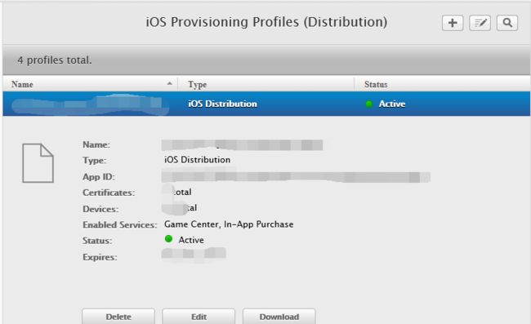
Task: Click the profile document icon
Action: (38, 163)
